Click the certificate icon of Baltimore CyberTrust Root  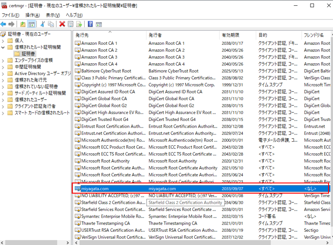coord(78,71)
